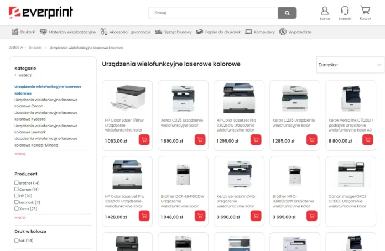Select category laserowe kolorowe Lexmark
This screenshot has width=385, height=251.
pos(46,129)
